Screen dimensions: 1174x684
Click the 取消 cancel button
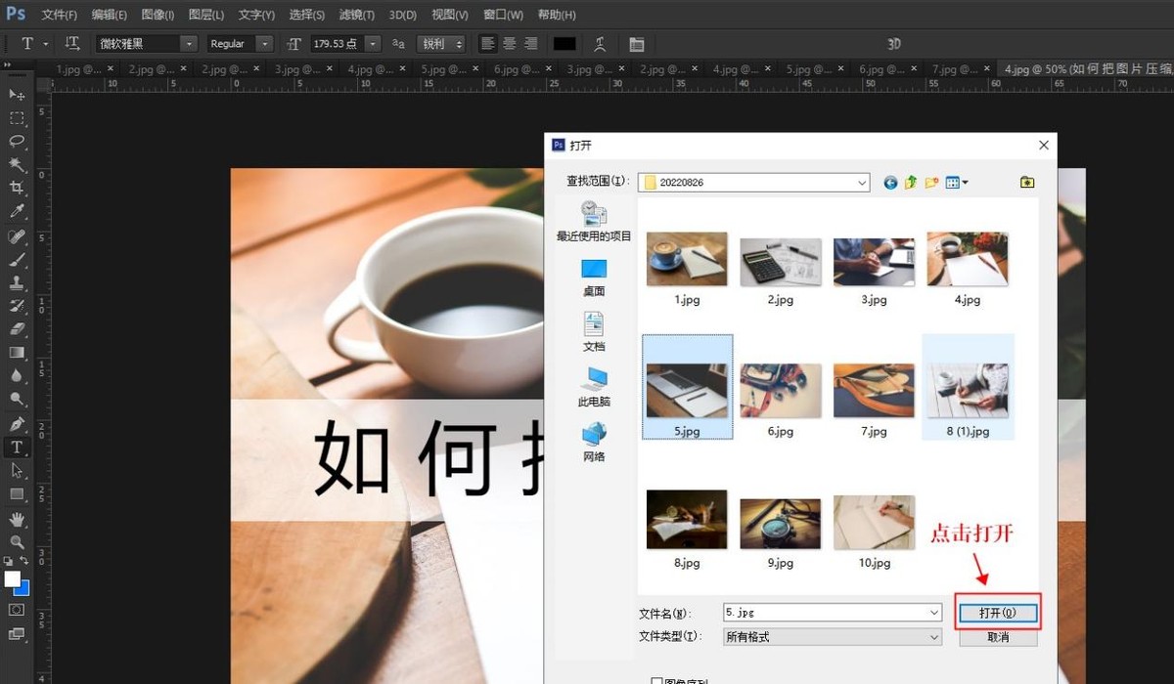[997, 636]
